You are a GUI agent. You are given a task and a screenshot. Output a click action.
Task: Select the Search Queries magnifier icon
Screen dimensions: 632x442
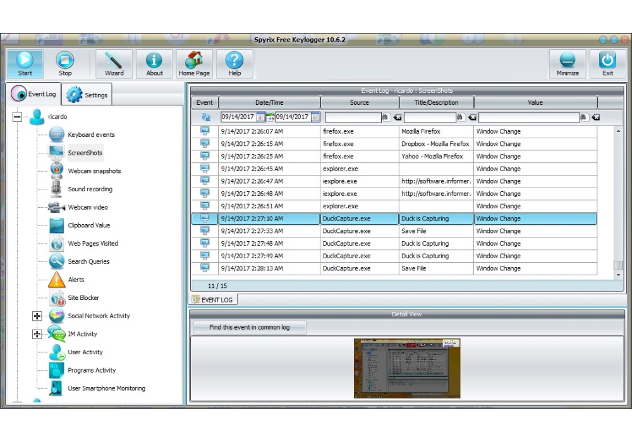(x=56, y=261)
